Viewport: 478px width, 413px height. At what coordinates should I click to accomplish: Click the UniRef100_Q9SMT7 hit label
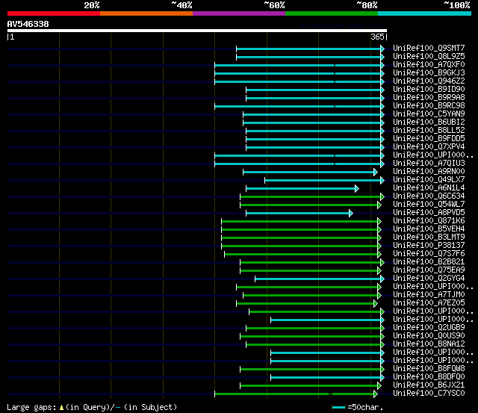tap(429, 48)
